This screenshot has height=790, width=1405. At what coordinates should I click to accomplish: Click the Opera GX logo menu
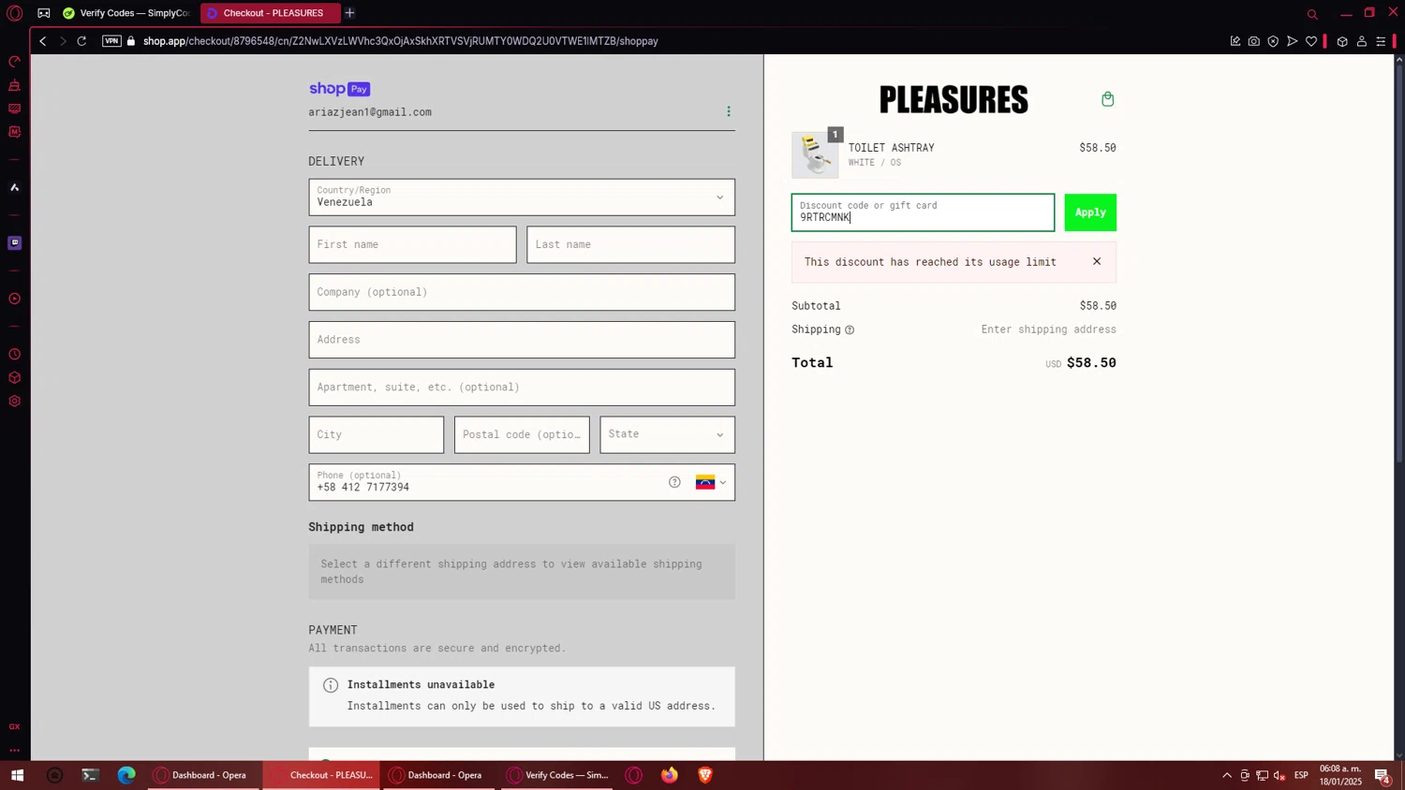tap(14, 13)
